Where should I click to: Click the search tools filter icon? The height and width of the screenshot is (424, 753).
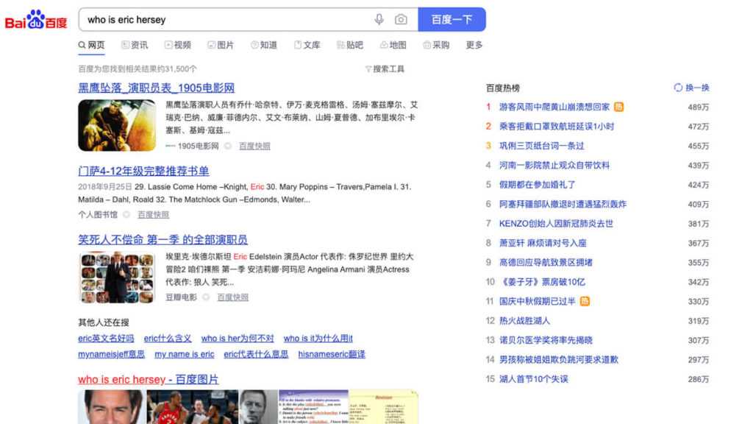pos(368,69)
